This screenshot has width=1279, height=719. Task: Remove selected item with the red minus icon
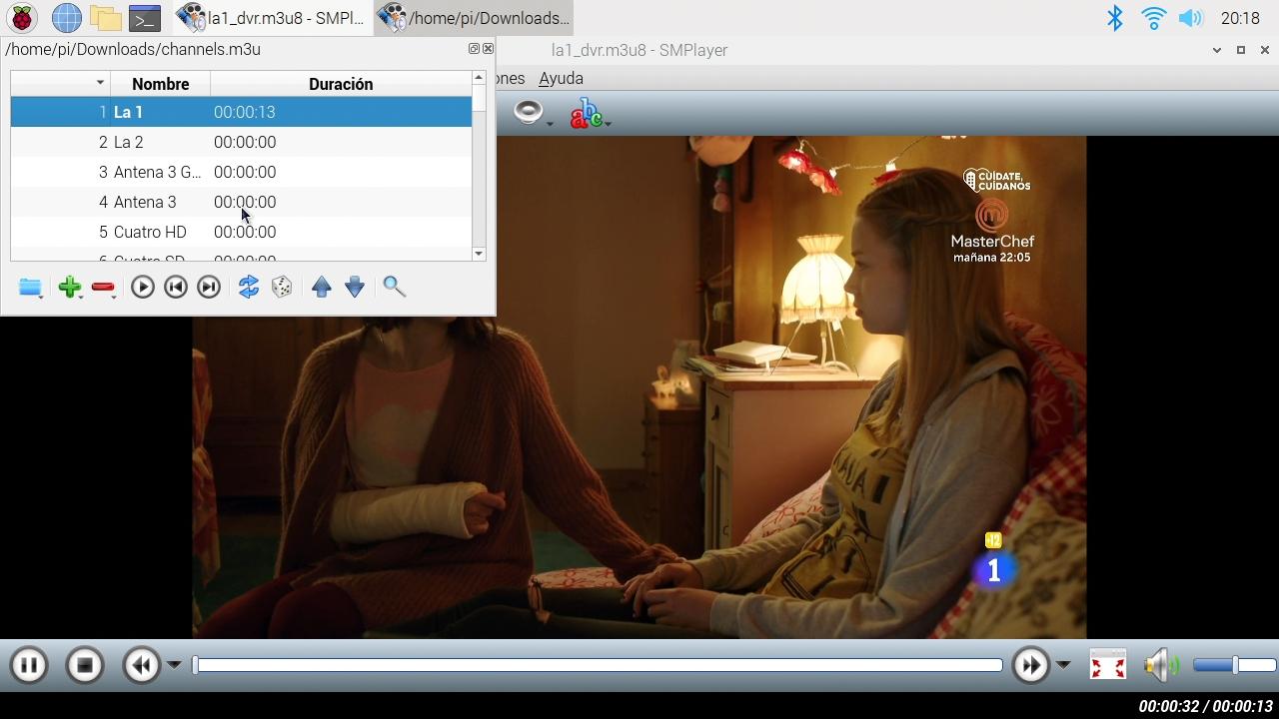(103, 287)
